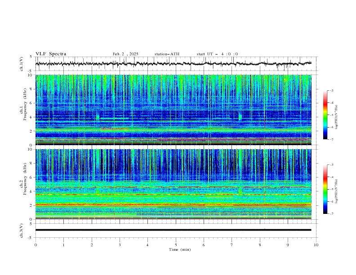The width and height of the screenshot is (356, 275).
Task: Select the log(PSD) label beside ch.2 color bar
Action: point(336,191)
